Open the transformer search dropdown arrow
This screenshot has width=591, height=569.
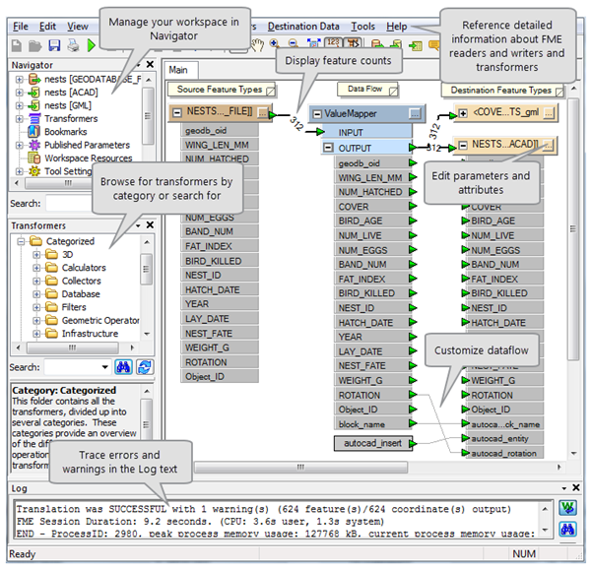pyautogui.click(x=104, y=367)
